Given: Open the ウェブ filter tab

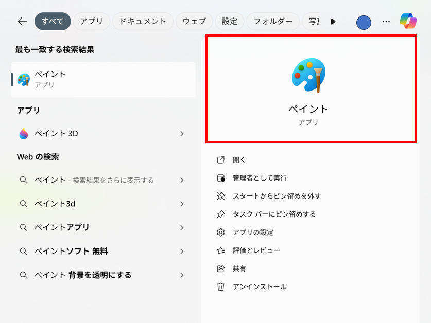Looking at the screenshot, I should point(194,21).
